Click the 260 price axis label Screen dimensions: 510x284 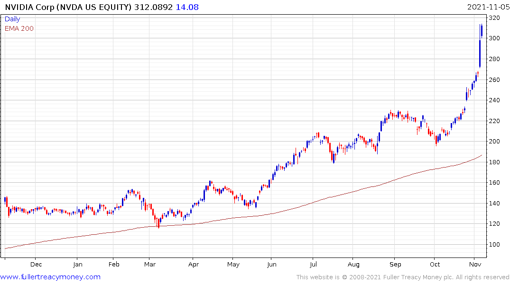tap(494, 80)
